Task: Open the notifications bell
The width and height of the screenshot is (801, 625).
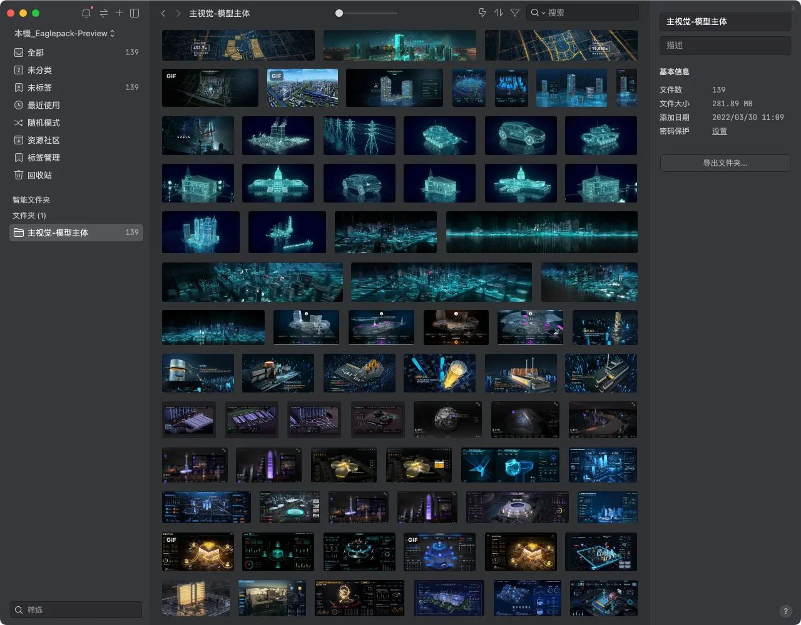Action: pyautogui.click(x=86, y=13)
